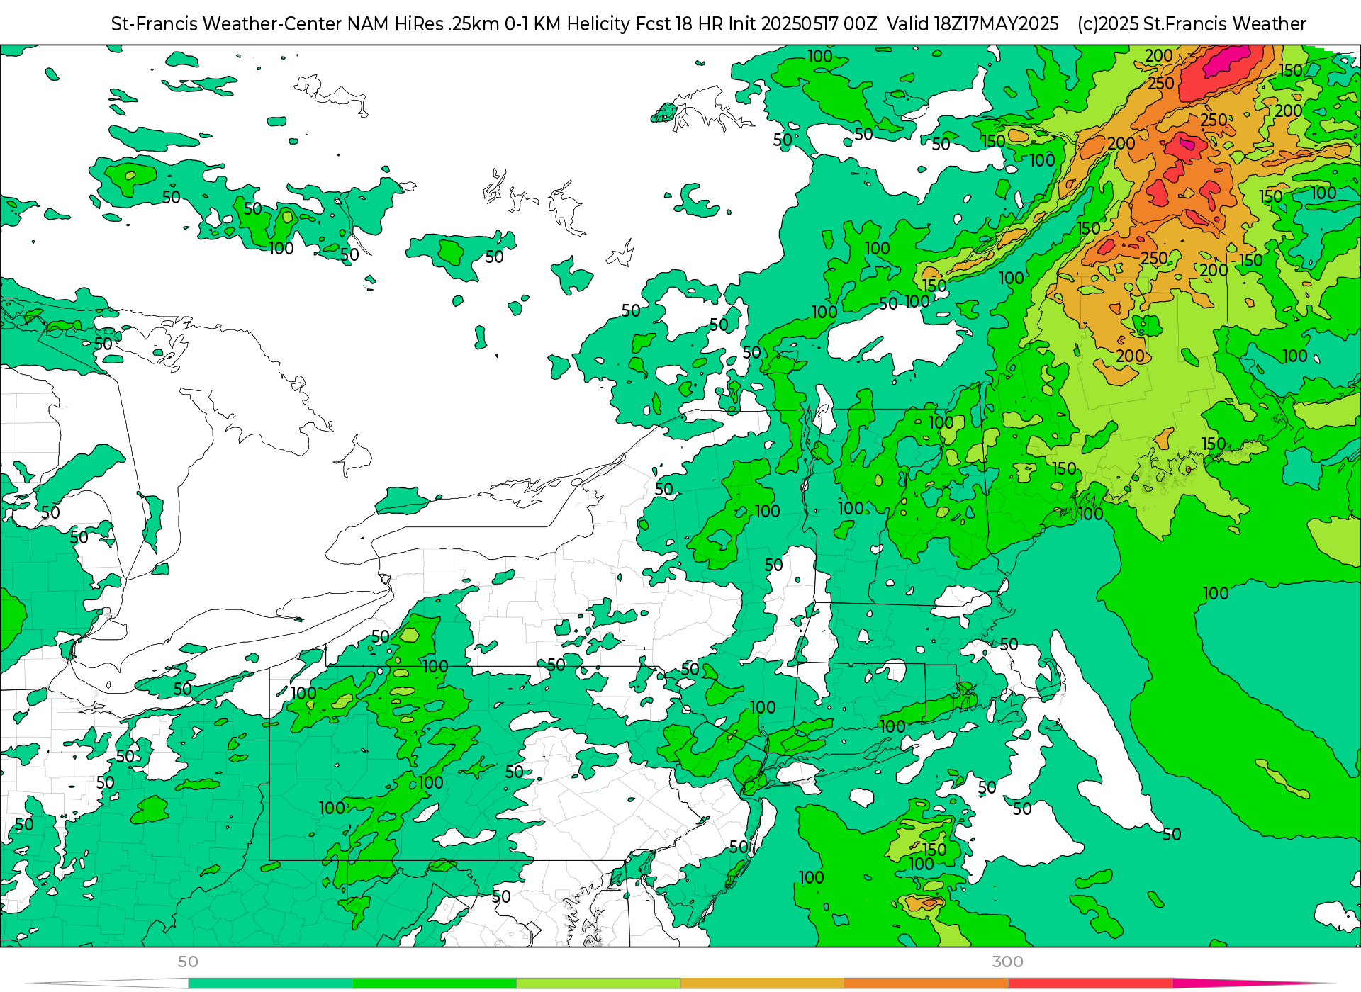Image resolution: width=1361 pixels, height=992 pixels.
Task: Click the colorbar tick label '300'
Action: [1007, 962]
